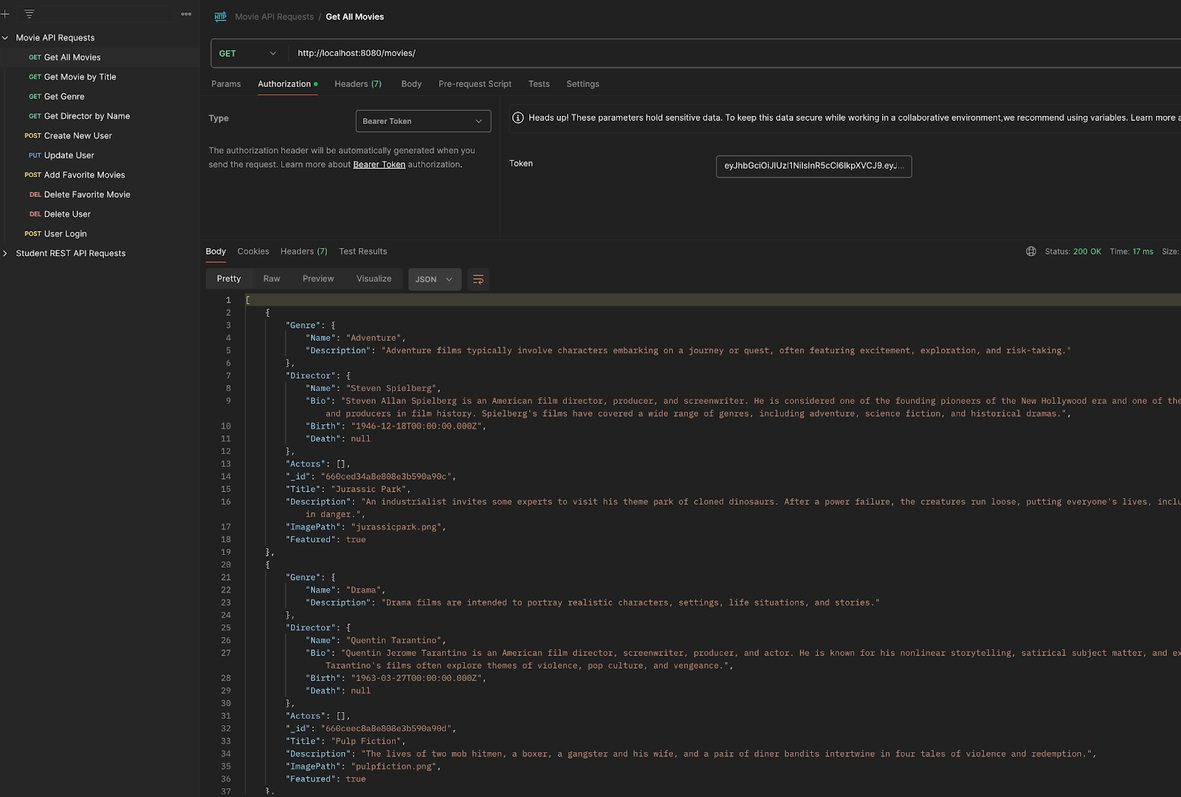Expand the Student REST API Requests collection
This screenshot has width=1181, height=797.
[5, 254]
